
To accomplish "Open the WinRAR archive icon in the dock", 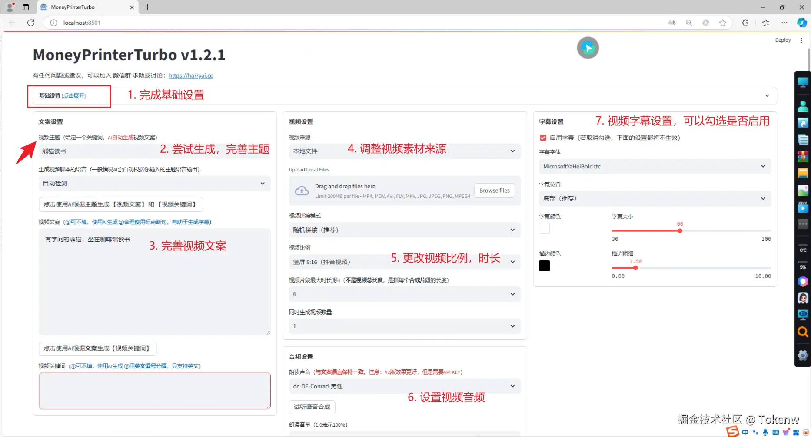I will 803,156.
